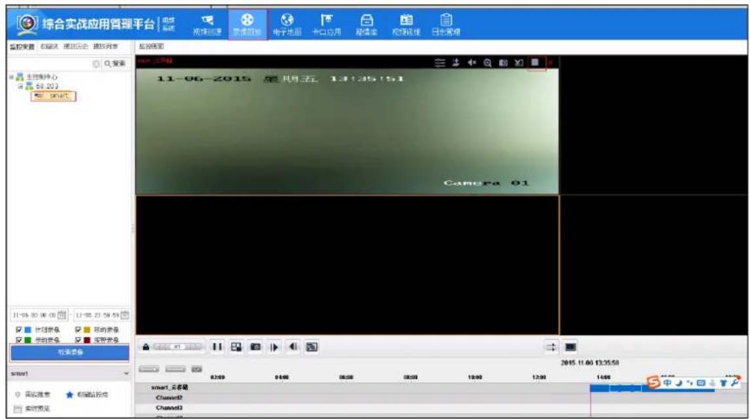Select the top-right empty video pane
750x419 pixels.
click(x=653, y=125)
